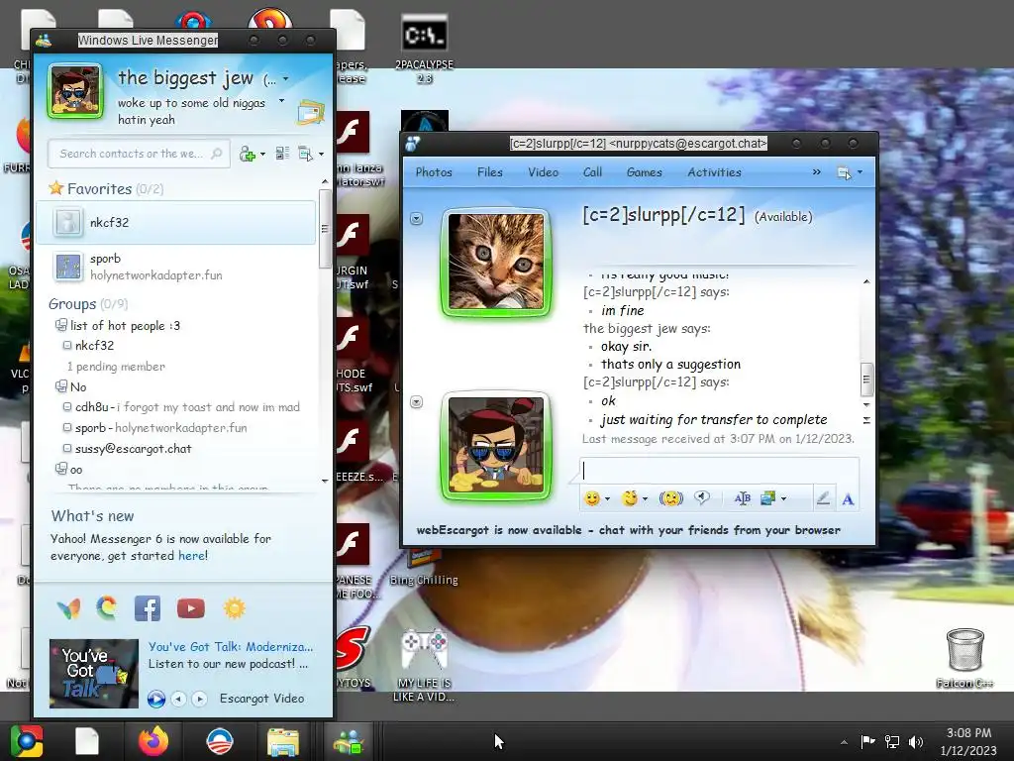Collapse my display picture arrow in chat
Viewport: 1014px width, 761px height.
(x=417, y=402)
